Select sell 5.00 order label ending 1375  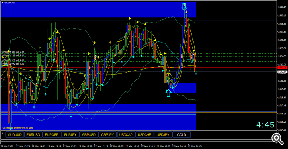click(x=13, y=60)
